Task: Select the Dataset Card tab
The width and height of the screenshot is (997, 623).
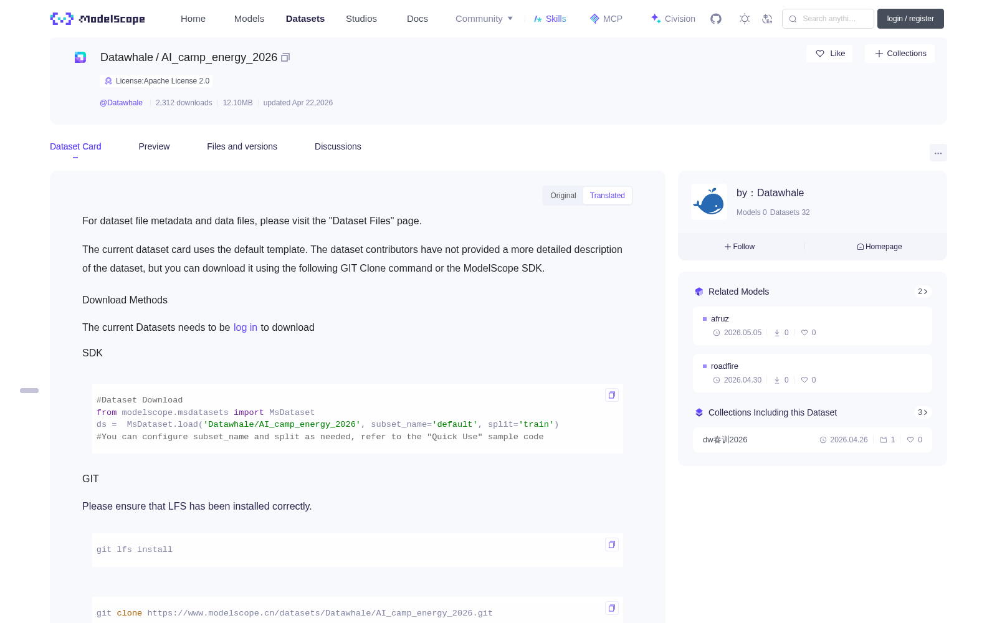Action: 75,146
